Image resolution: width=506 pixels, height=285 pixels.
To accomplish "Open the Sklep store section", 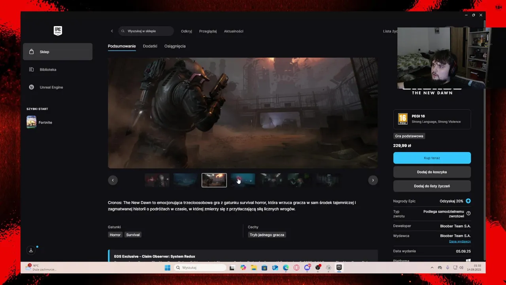I will [x=58, y=52].
